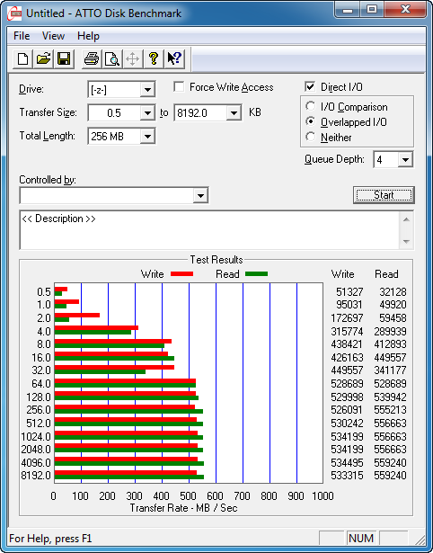
Task: Print results using the printer icon
Action: coord(92,58)
